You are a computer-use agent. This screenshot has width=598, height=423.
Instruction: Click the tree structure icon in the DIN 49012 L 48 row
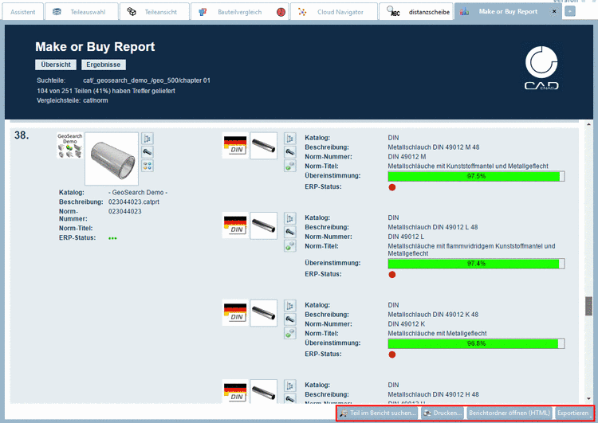coord(290,218)
